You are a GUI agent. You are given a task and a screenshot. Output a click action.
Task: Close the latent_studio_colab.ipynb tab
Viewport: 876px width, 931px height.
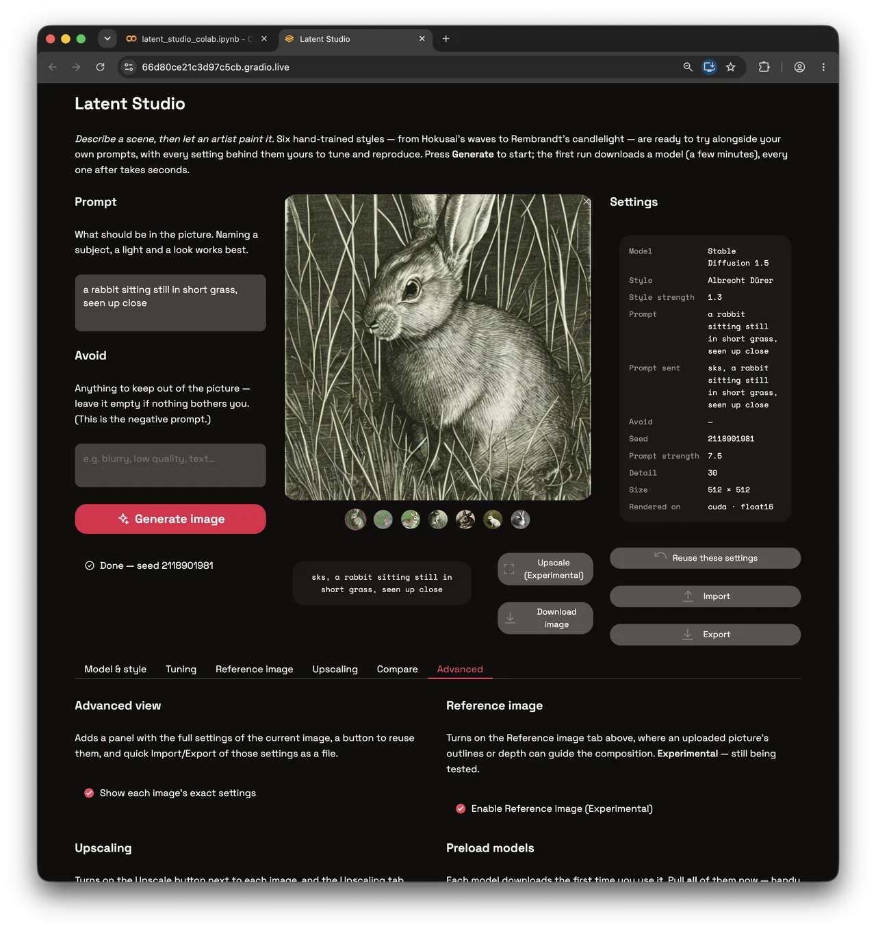(x=264, y=39)
